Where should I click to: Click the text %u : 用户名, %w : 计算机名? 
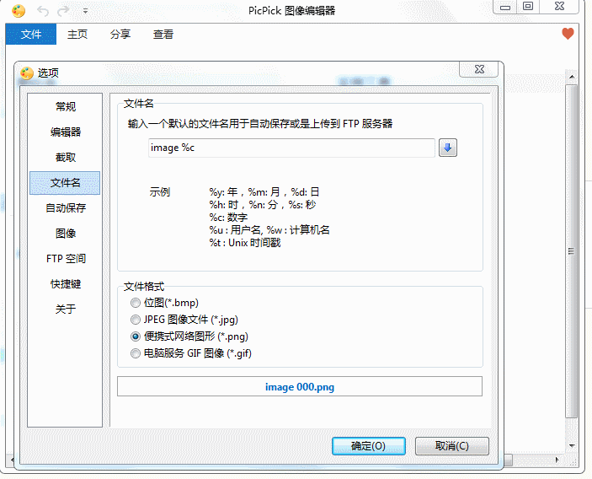(x=269, y=230)
